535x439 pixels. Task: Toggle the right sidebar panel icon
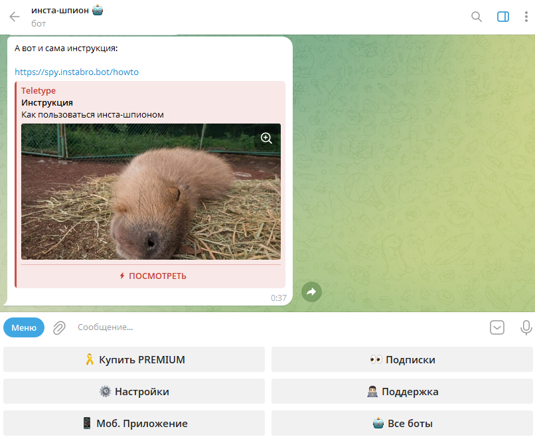click(x=503, y=17)
